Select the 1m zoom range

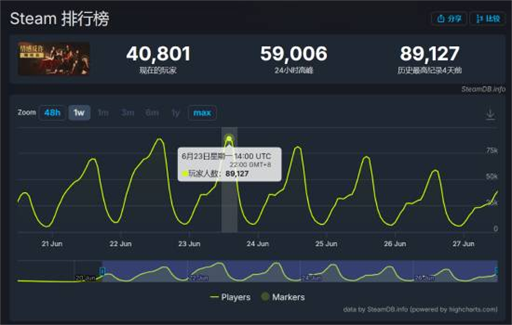click(x=103, y=112)
